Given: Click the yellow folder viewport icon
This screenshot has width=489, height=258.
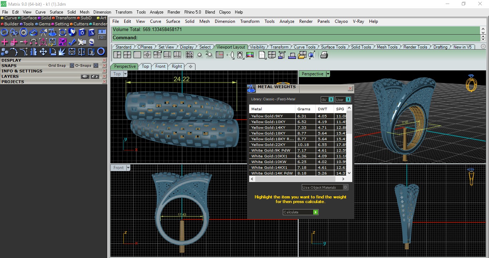Looking at the screenshot, I should click(x=302, y=55).
